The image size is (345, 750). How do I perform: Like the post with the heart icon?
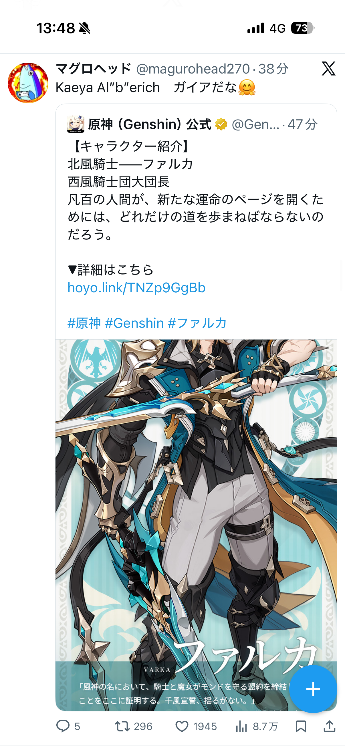pos(182,727)
